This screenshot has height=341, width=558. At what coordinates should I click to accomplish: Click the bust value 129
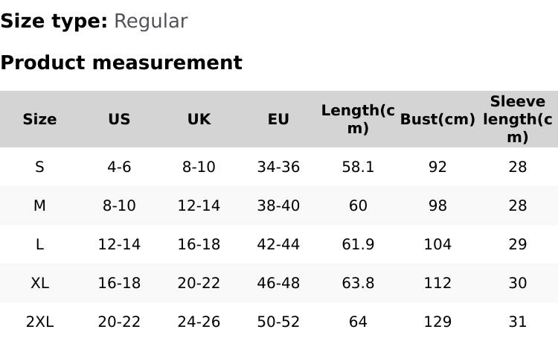[x=437, y=322]
